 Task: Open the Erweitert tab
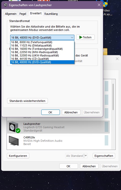coord(36,13)
